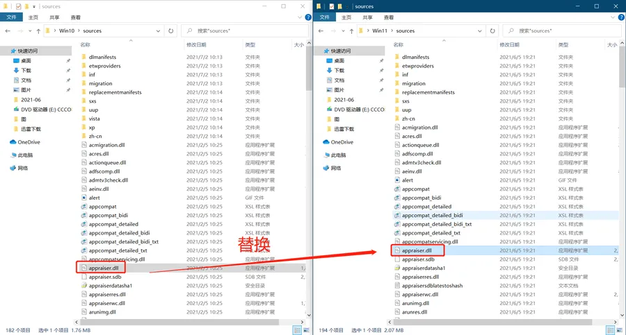The image size is (626, 335).
Task: Refresh the Win11 sources folder
Action: 492,31
